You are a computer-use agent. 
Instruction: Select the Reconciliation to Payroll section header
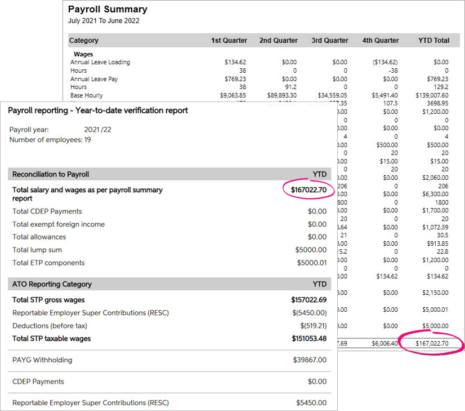click(51, 174)
